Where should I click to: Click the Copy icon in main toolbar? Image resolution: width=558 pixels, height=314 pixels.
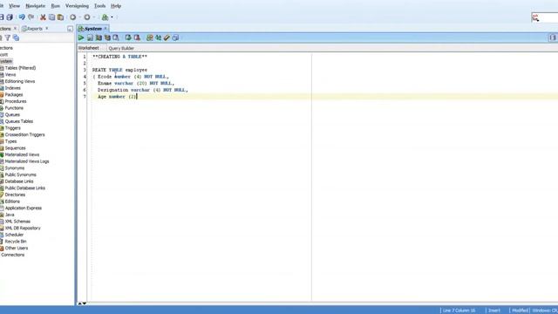pos(52,17)
